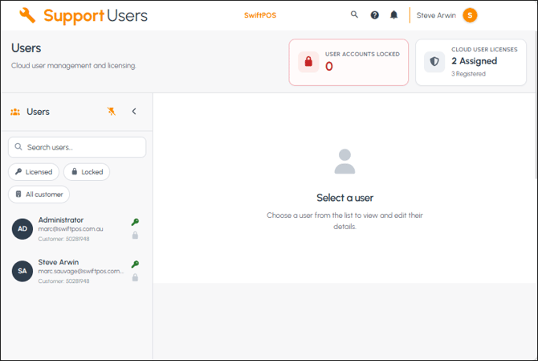Viewport: 538px width, 361px height.
Task: Open the help question mark icon
Action: (x=375, y=15)
